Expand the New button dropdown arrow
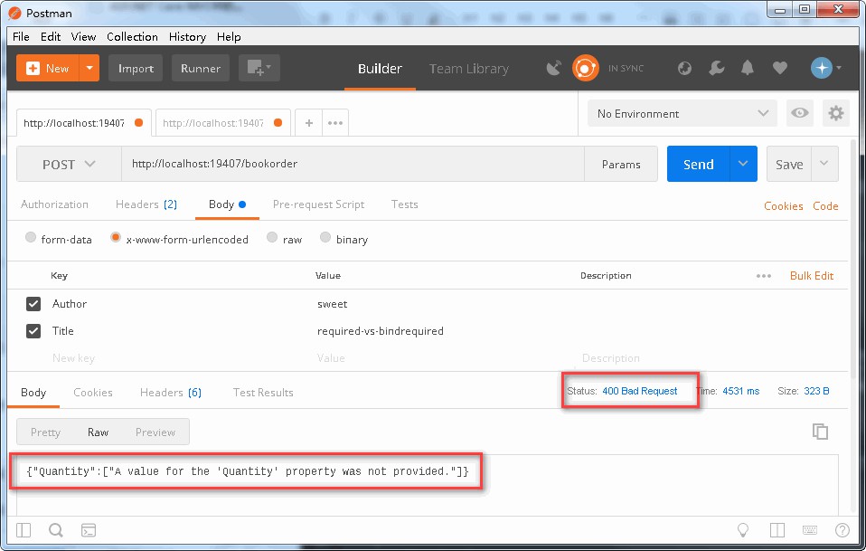Viewport: 866px width, 551px height. point(89,68)
